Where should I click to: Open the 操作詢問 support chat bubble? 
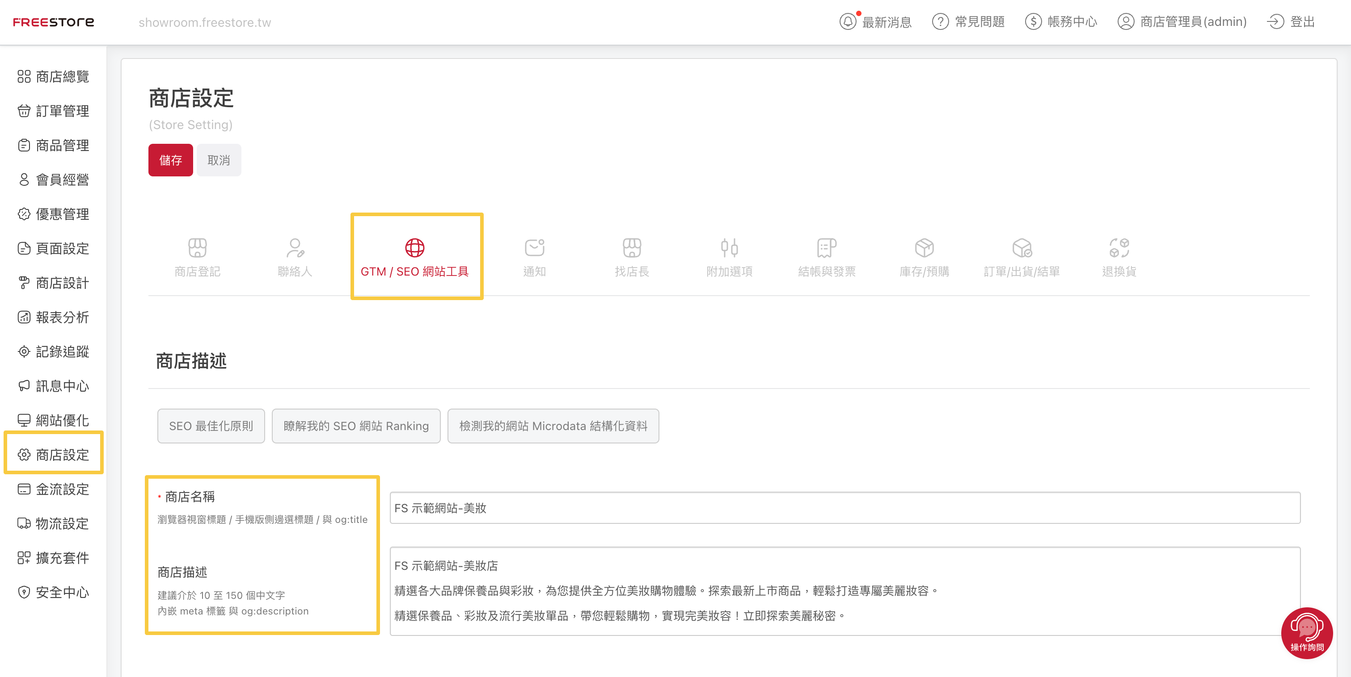[x=1307, y=633]
